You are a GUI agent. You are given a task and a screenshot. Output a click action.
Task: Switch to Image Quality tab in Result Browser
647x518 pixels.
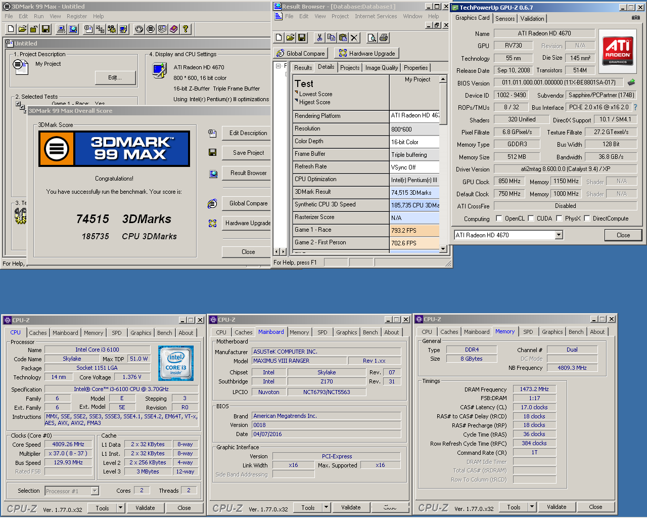382,68
